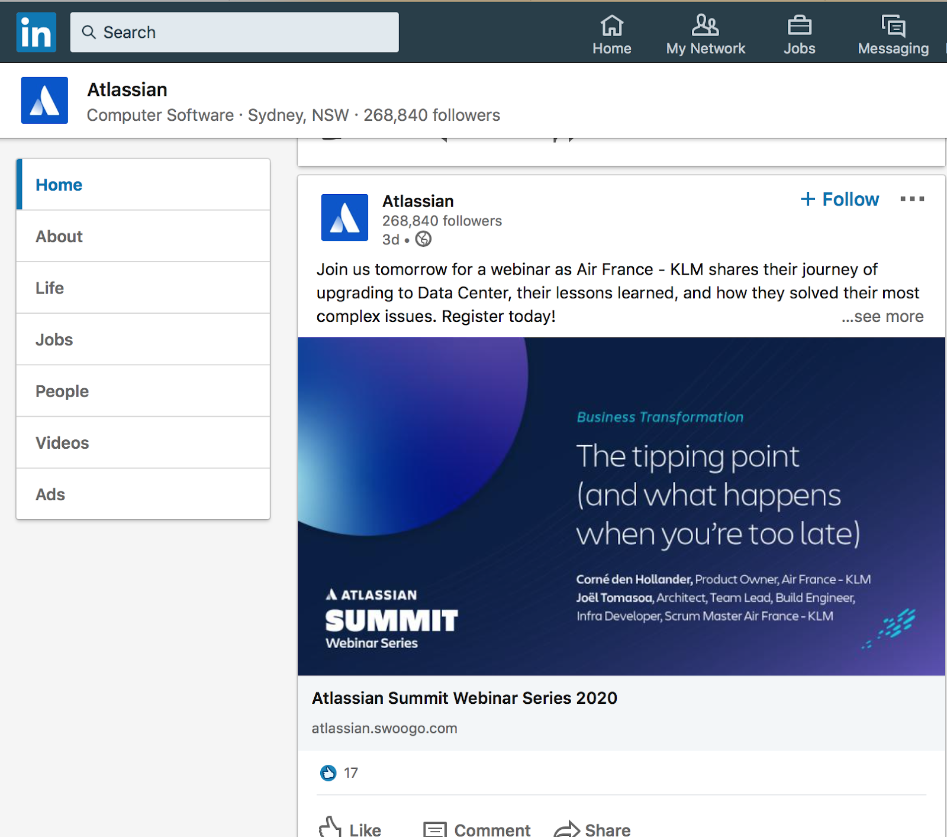Click the atlassian.swoogo.com URL text
The image size is (947, 837).
pos(385,728)
